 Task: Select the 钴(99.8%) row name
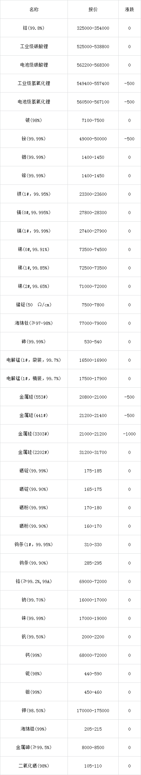34,28
